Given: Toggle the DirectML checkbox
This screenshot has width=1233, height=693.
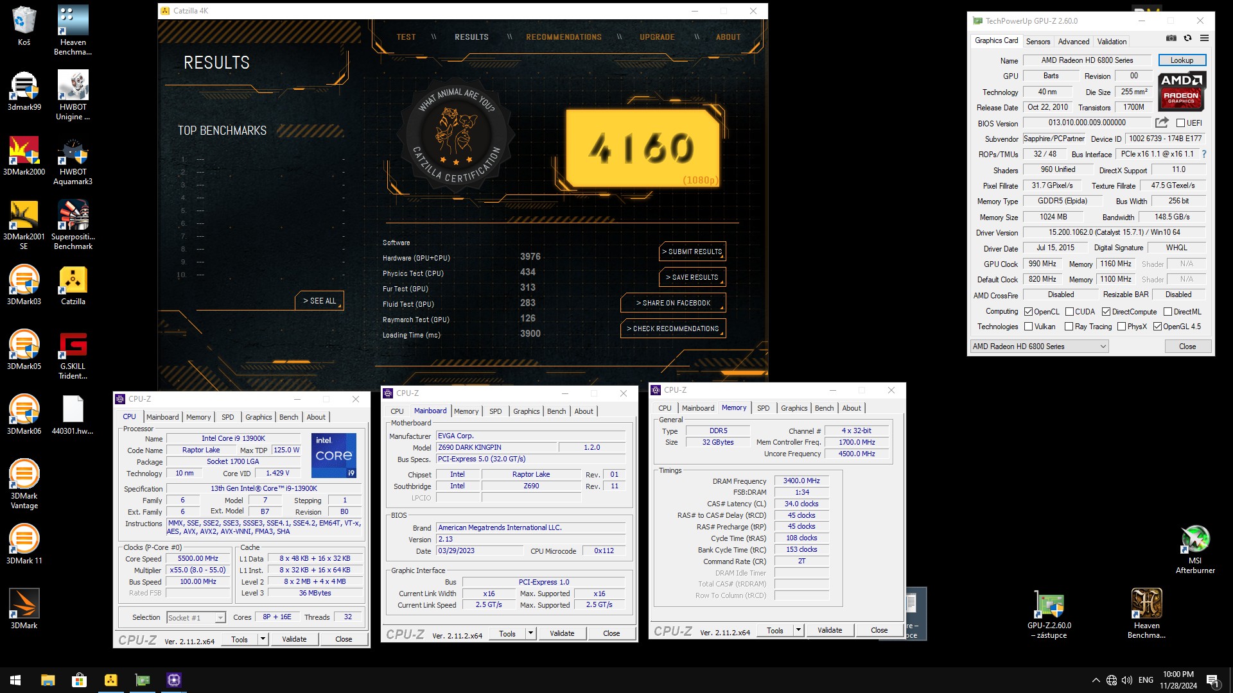Looking at the screenshot, I should tap(1168, 312).
